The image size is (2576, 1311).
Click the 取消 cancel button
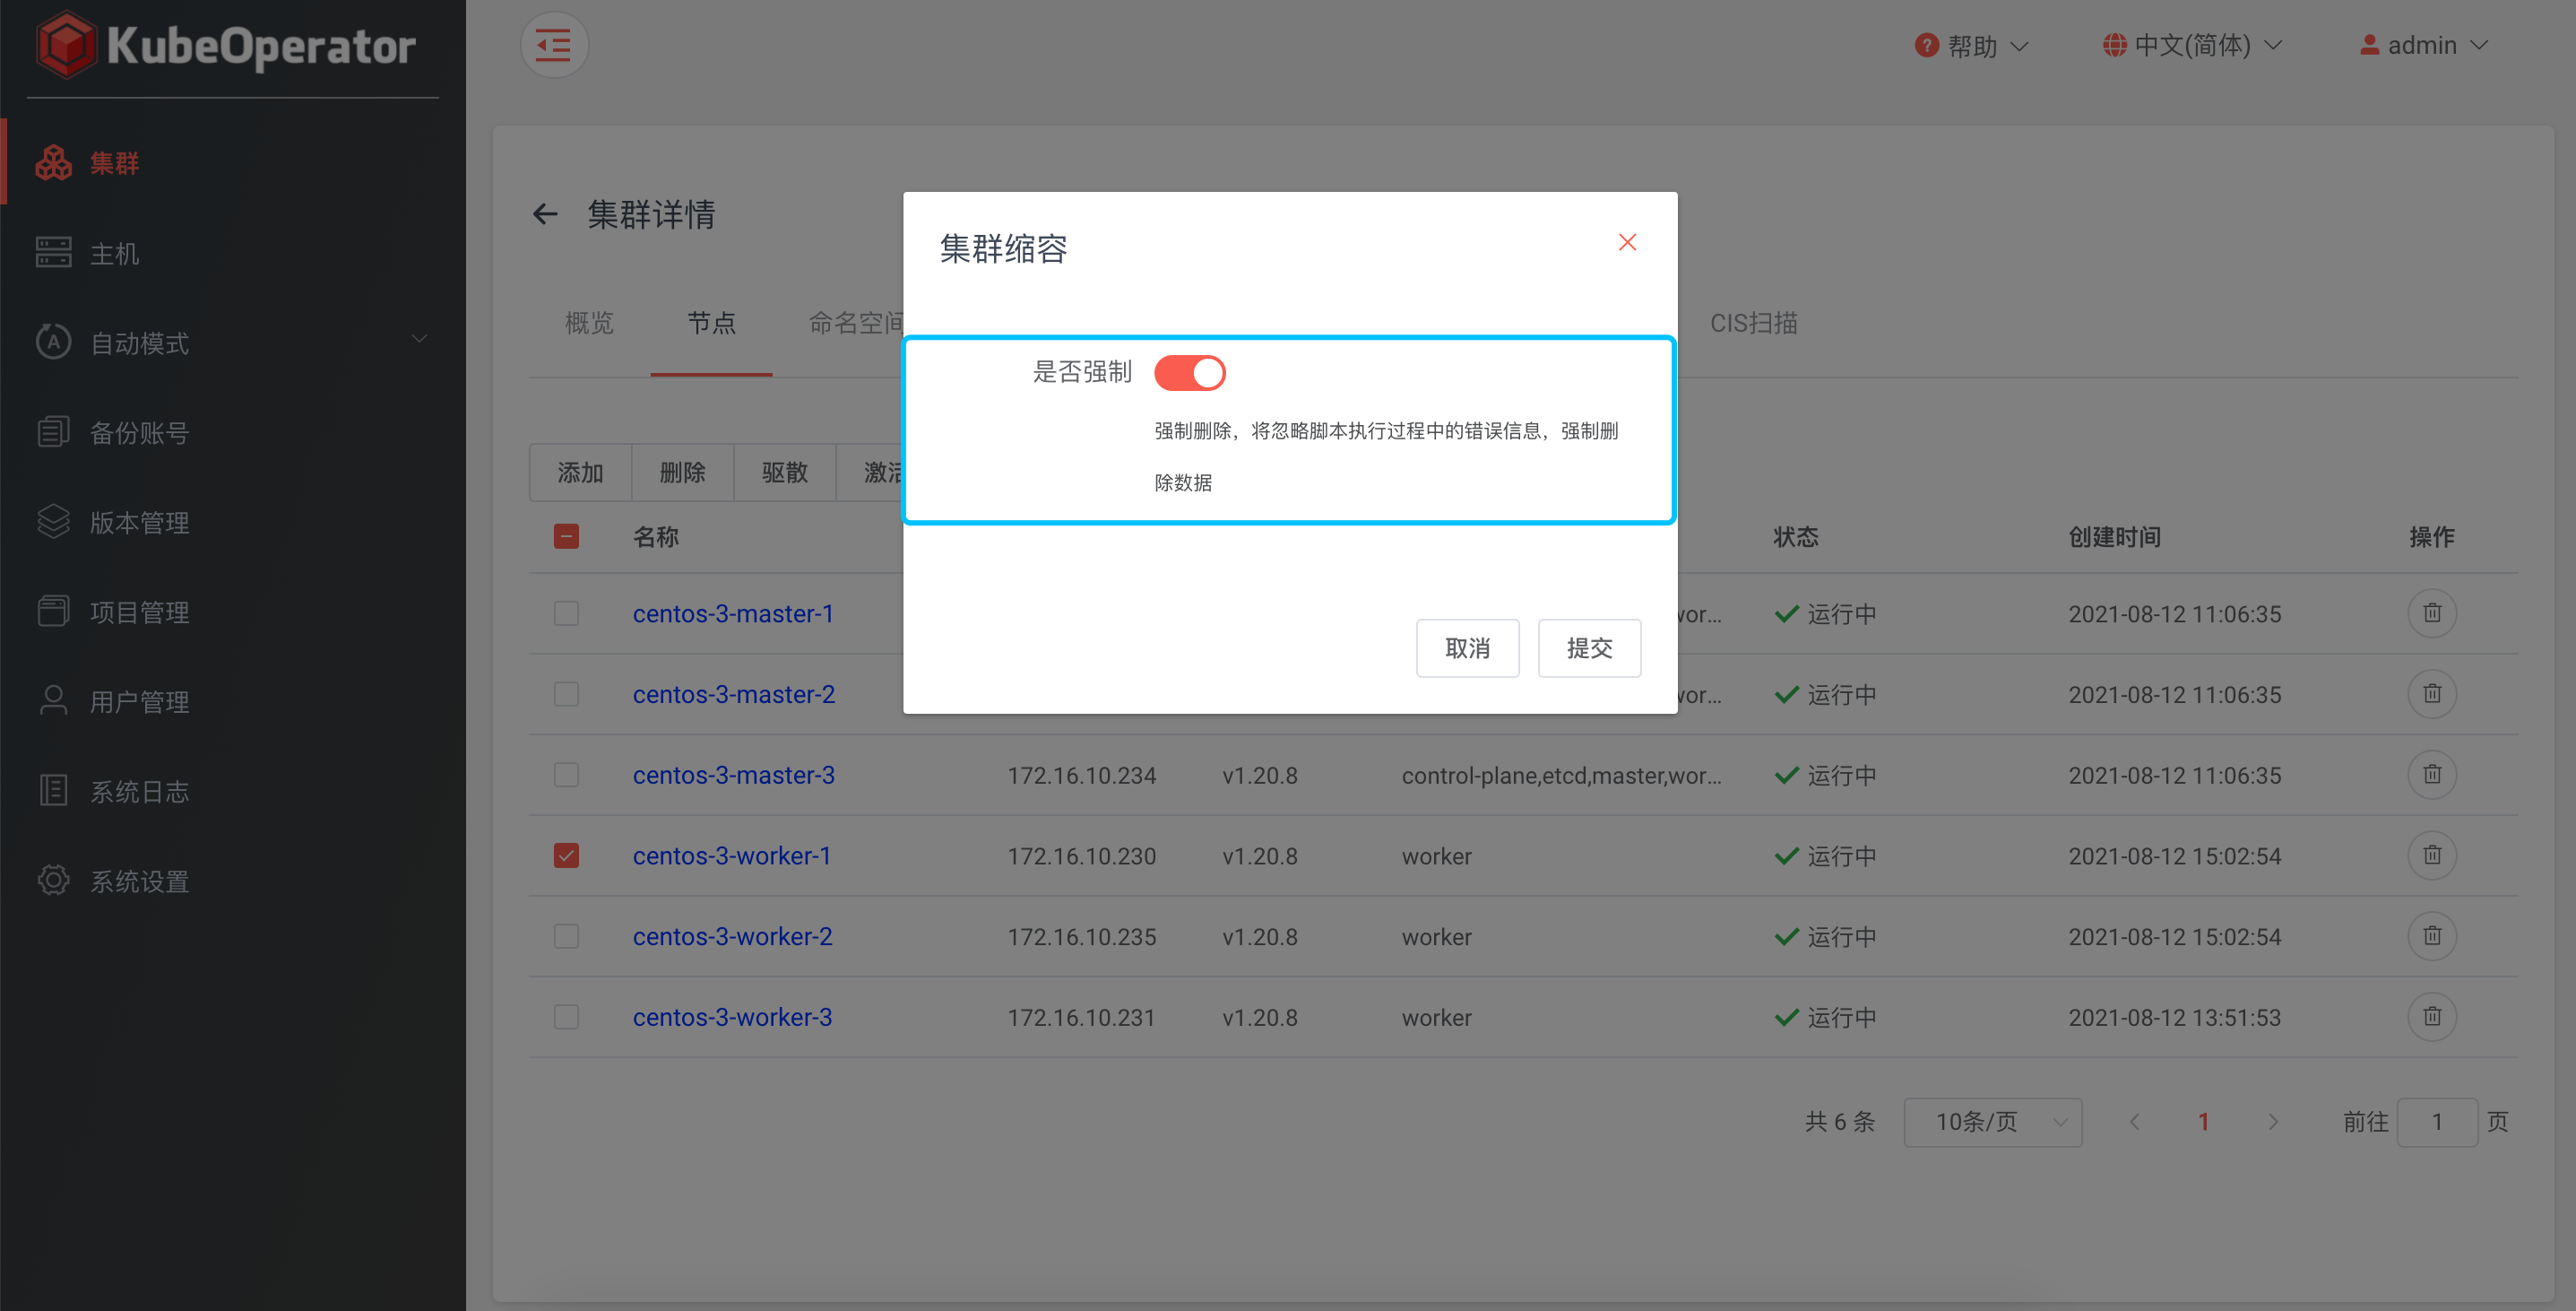(x=1467, y=648)
